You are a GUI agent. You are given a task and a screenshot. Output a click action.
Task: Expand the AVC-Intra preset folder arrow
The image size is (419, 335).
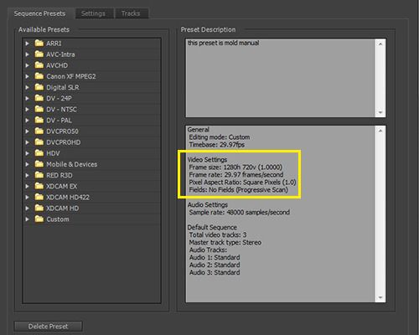[x=27, y=54]
